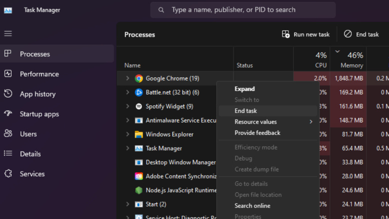Click the End task circle-slash icon
The width and height of the screenshot is (389, 219).
pos(348,34)
